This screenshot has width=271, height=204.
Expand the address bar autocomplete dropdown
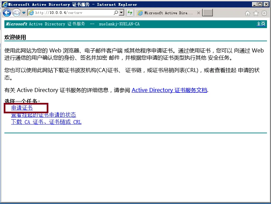(122, 13)
